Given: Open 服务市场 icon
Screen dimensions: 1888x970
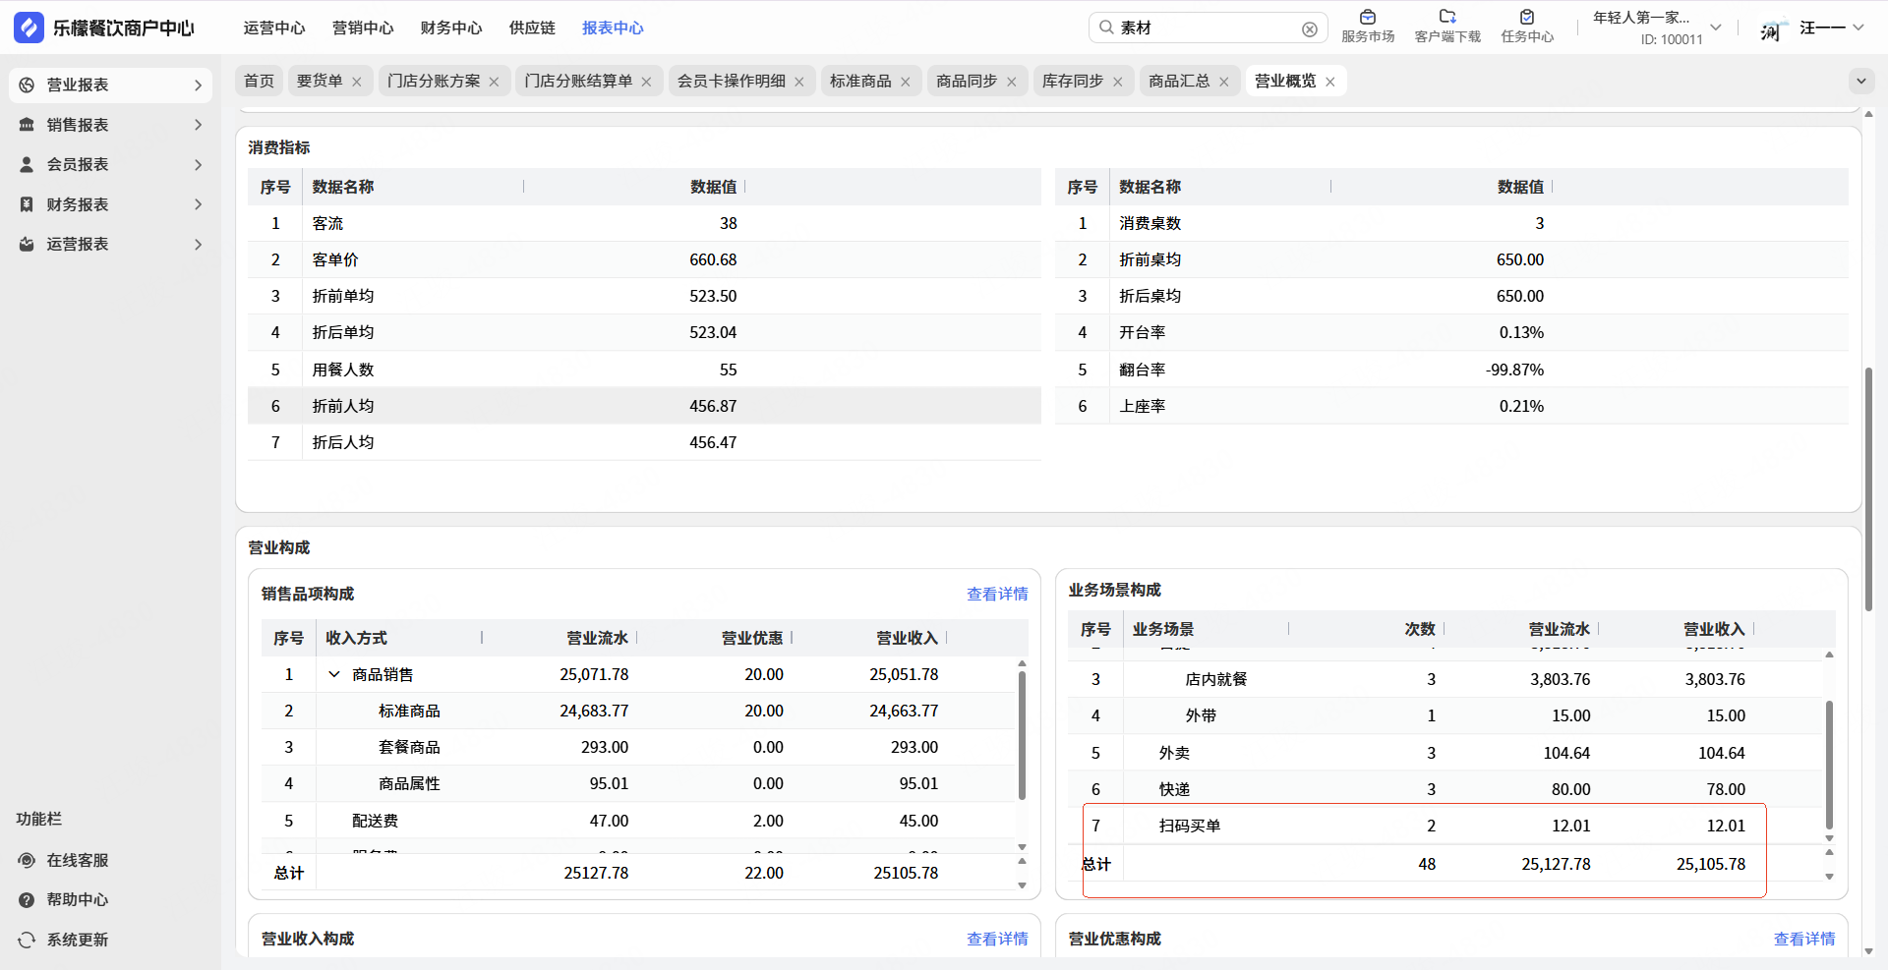Looking at the screenshot, I should click(x=1368, y=17).
